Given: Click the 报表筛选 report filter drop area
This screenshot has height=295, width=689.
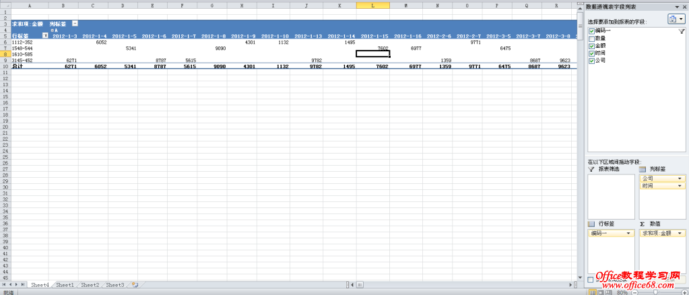Looking at the screenshot, I should [x=612, y=197].
